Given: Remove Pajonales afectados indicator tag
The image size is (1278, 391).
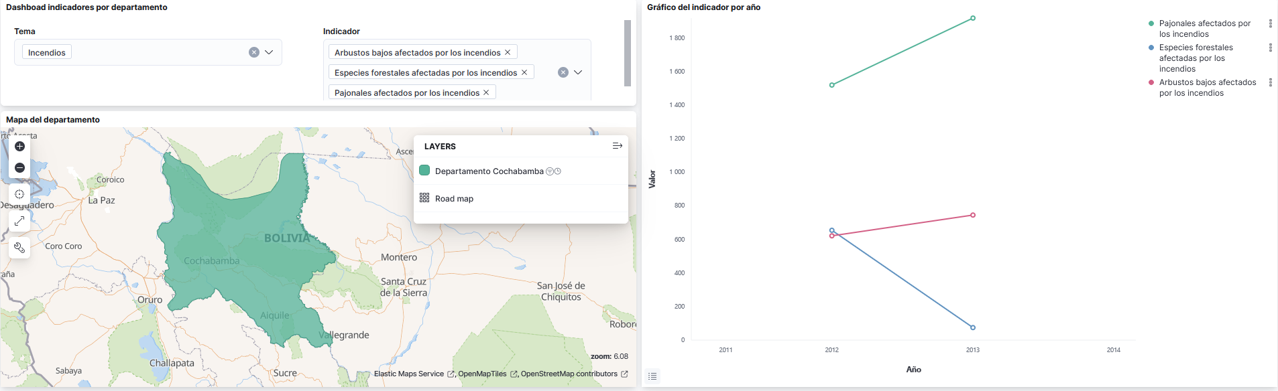Looking at the screenshot, I should [486, 92].
